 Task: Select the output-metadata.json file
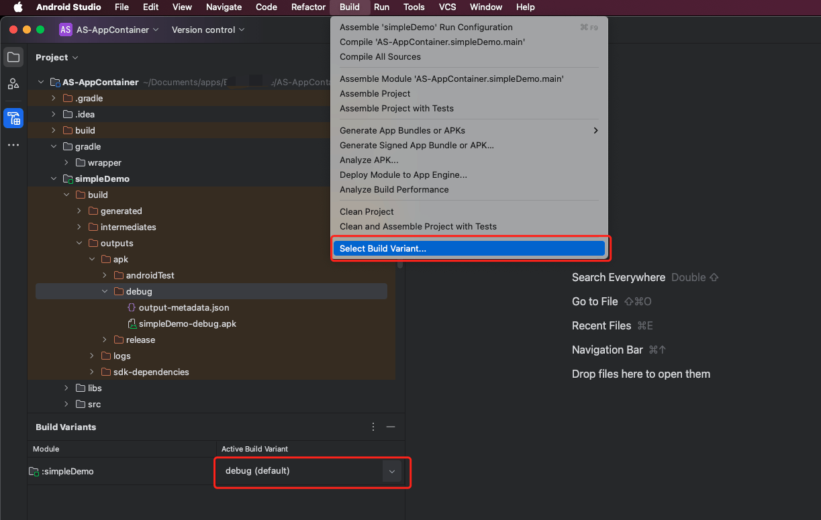pos(183,307)
